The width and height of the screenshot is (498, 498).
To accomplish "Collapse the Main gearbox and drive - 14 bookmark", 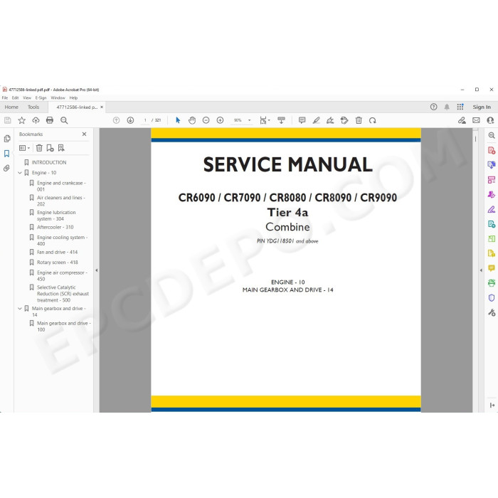I will tap(20, 308).
